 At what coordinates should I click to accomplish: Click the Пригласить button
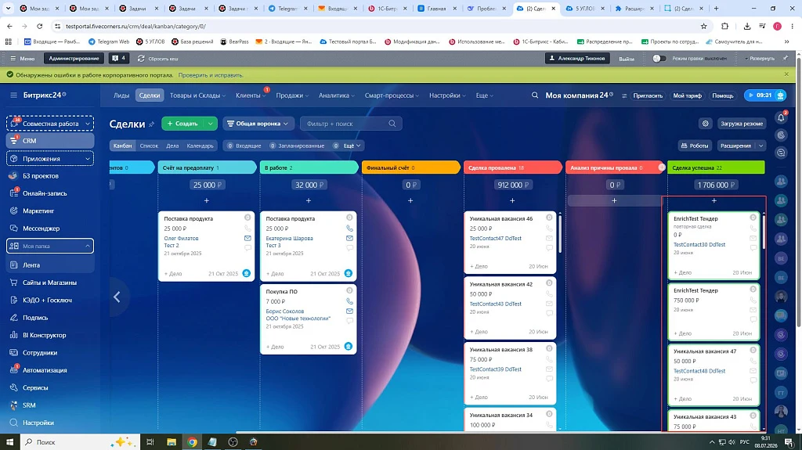648,95
